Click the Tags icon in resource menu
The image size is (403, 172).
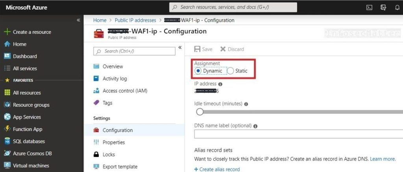point(96,103)
